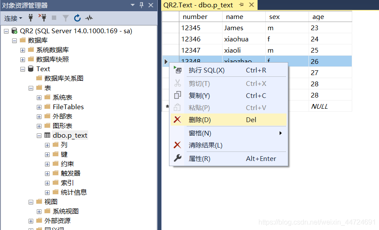Choose 属性(R) from context menu
The width and height of the screenshot is (379, 230).
coord(229,158)
